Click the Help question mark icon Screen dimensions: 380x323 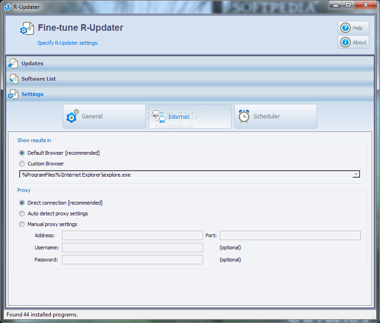pos(346,28)
